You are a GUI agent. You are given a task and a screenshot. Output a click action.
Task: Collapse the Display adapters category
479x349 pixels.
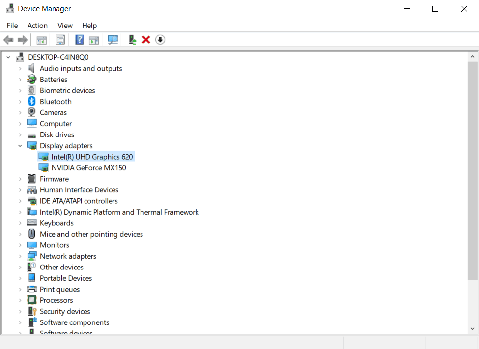[20, 146]
